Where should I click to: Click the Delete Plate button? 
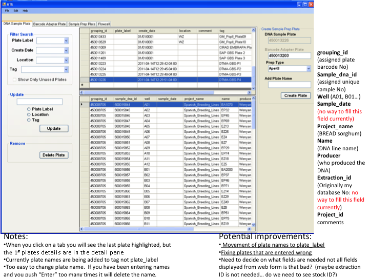(54, 155)
